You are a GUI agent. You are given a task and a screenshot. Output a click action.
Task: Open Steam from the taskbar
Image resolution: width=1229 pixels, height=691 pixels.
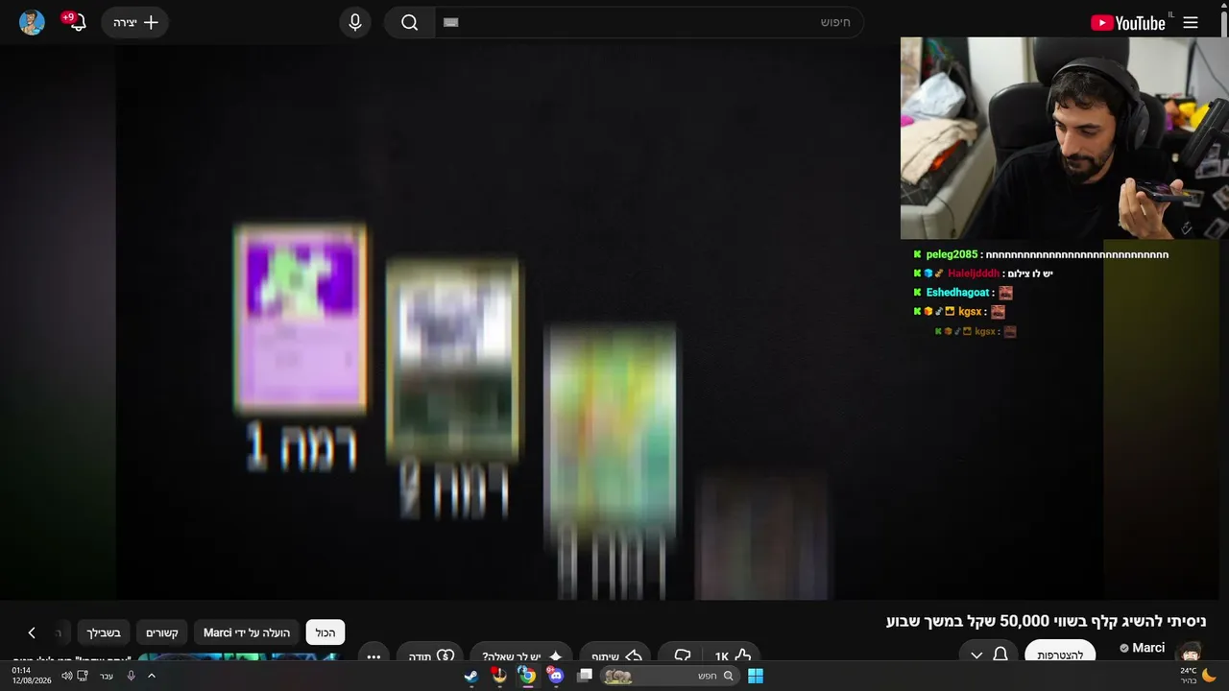point(470,676)
